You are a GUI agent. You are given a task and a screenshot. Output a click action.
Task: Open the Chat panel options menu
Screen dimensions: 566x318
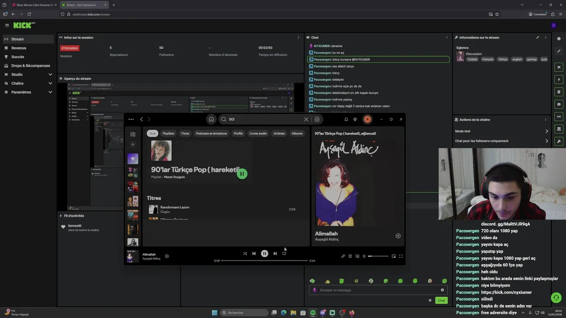point(447,38)
